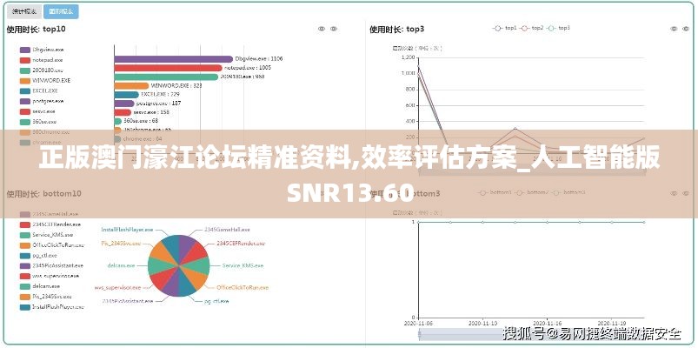The width and height of the screenshot is (698, 348).
Task: Click OfficeClickToRun.exe label beside the pie chart
Action: pos(243,288)
